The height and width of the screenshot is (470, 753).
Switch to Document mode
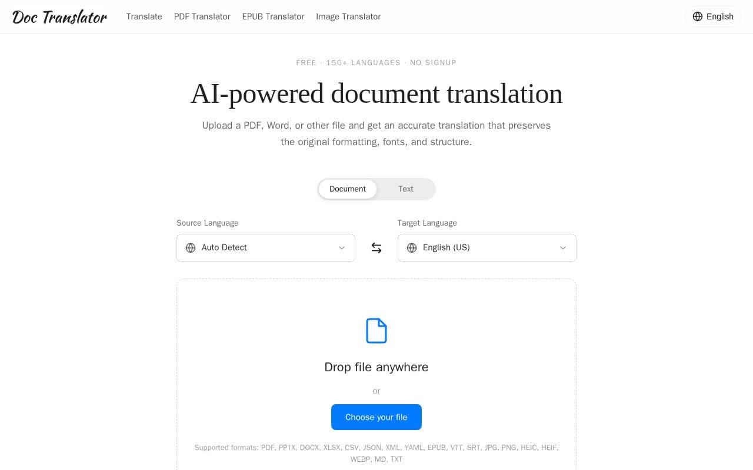point(348,189)
